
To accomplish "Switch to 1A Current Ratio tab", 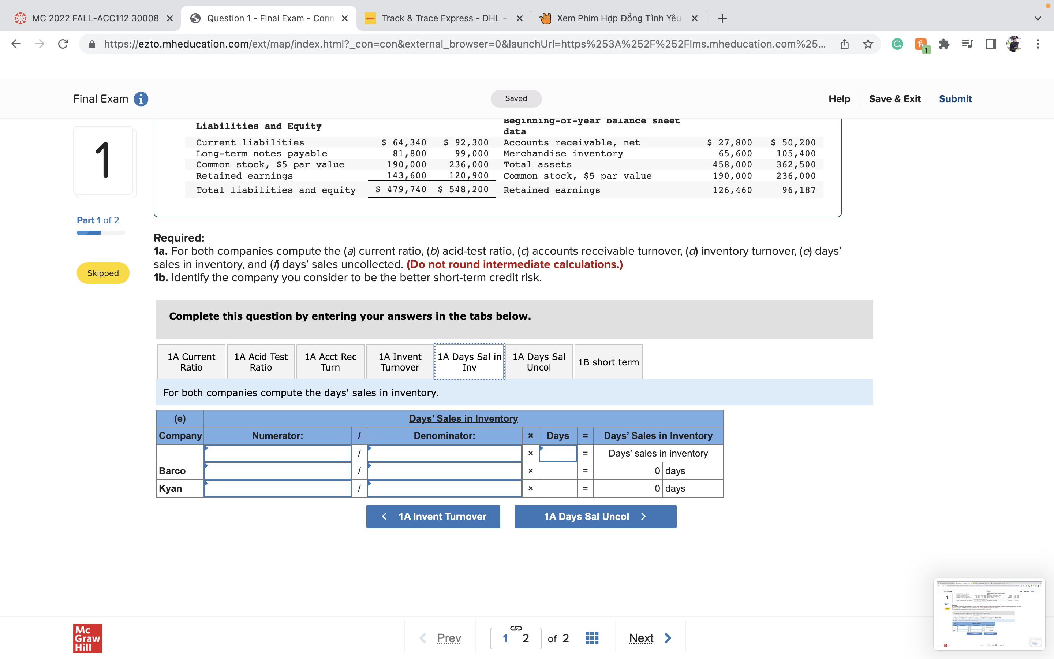I will click(191, 362).
